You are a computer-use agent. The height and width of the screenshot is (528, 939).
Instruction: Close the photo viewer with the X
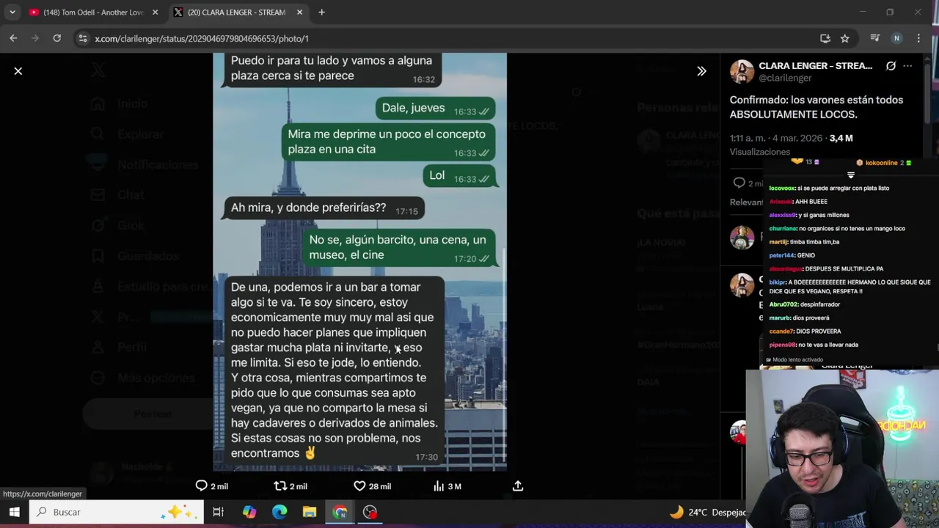tap(18, 71)
